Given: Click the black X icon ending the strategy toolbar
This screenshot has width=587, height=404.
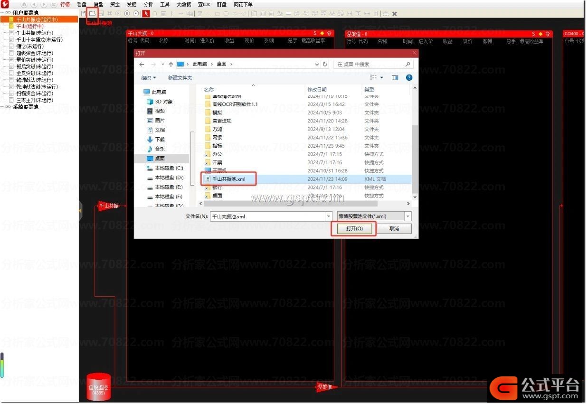Looking at the screenshot, I should [x=394, y=13].
